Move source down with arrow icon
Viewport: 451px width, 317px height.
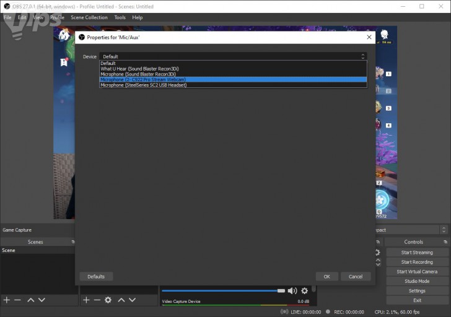click(133, 300)
